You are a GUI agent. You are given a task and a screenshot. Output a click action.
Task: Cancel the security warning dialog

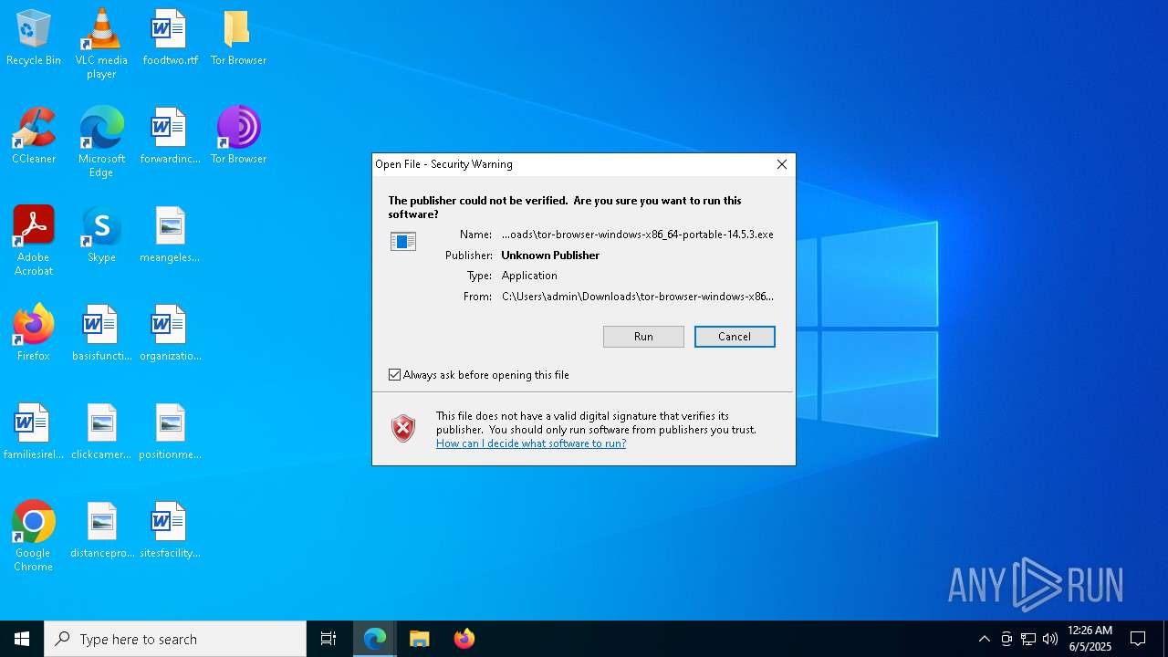735,337
